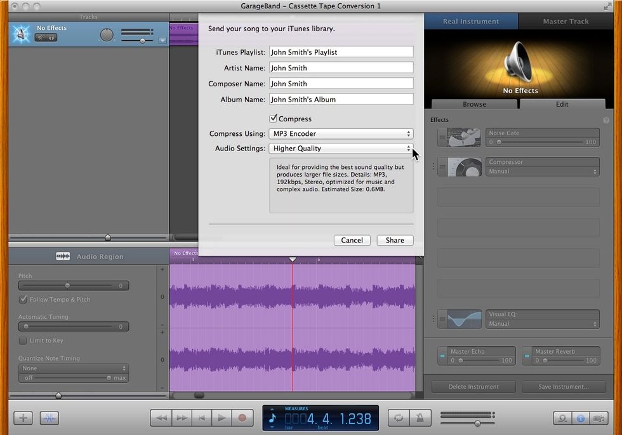622x435 pixels.
Task: Click the Artist Name input field
Action: 341,67
